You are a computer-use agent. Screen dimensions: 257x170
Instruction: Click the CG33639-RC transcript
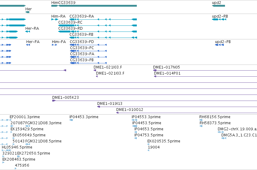(98, 25)
